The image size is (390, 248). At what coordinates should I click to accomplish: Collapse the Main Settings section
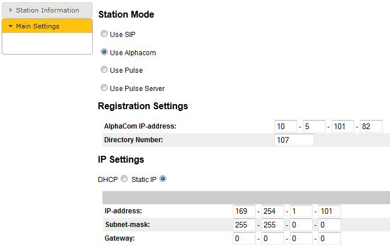point(47,26)
